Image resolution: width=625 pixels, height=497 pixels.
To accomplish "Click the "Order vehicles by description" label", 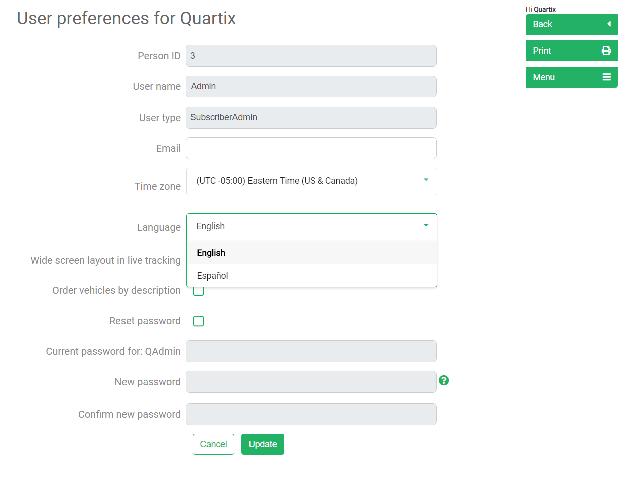I will pyautogui.click(x=116, y=290).
